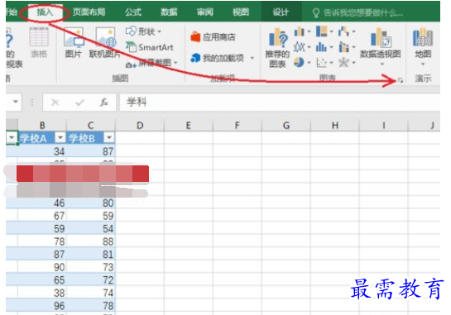Select the cell with value 80
Screen dimensions: 451x315
(90, 203)
